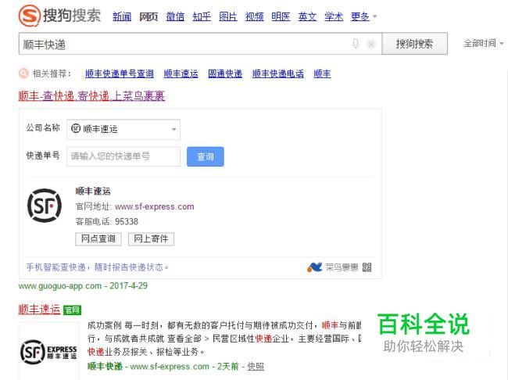
Task: Click 查看全部 in result snippet
Action: tap(184, 339)
